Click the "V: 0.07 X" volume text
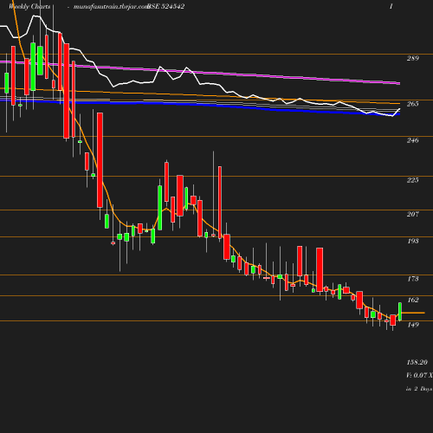The height and width of the screenshot is (433, 433). (x=419, y=375)
